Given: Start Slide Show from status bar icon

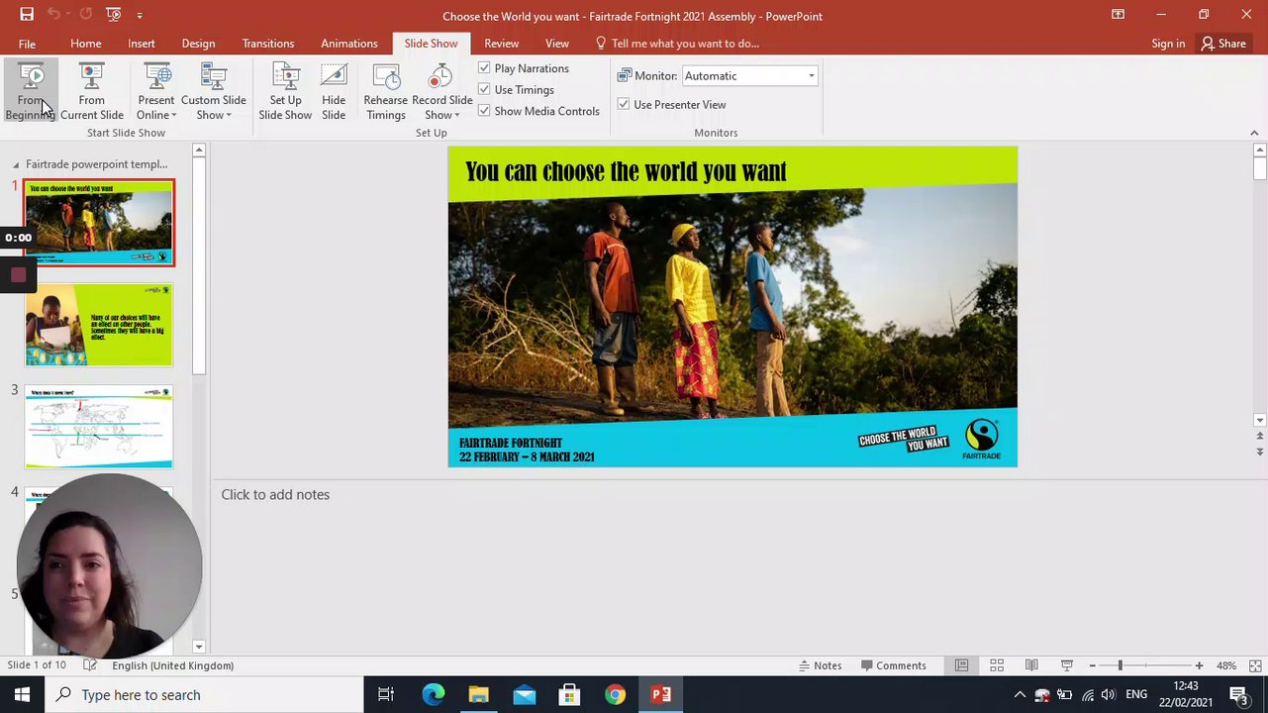Looking at the screenshot, I should point(1067,665).
